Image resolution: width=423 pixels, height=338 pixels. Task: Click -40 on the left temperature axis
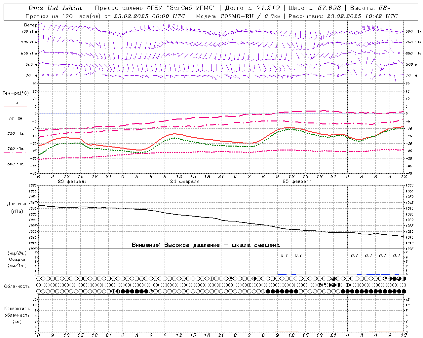34,174
